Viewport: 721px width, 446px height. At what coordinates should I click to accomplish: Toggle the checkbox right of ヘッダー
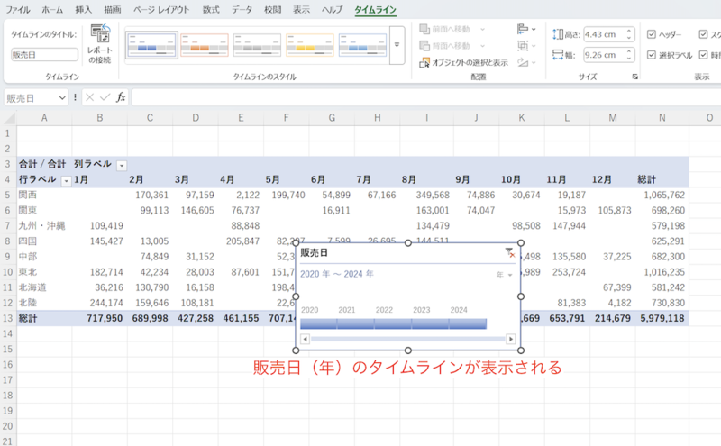click(703, 34)
